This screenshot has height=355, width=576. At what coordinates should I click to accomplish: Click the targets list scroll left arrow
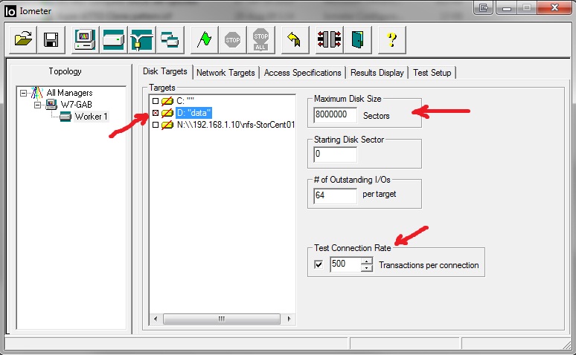pos(156,319)
